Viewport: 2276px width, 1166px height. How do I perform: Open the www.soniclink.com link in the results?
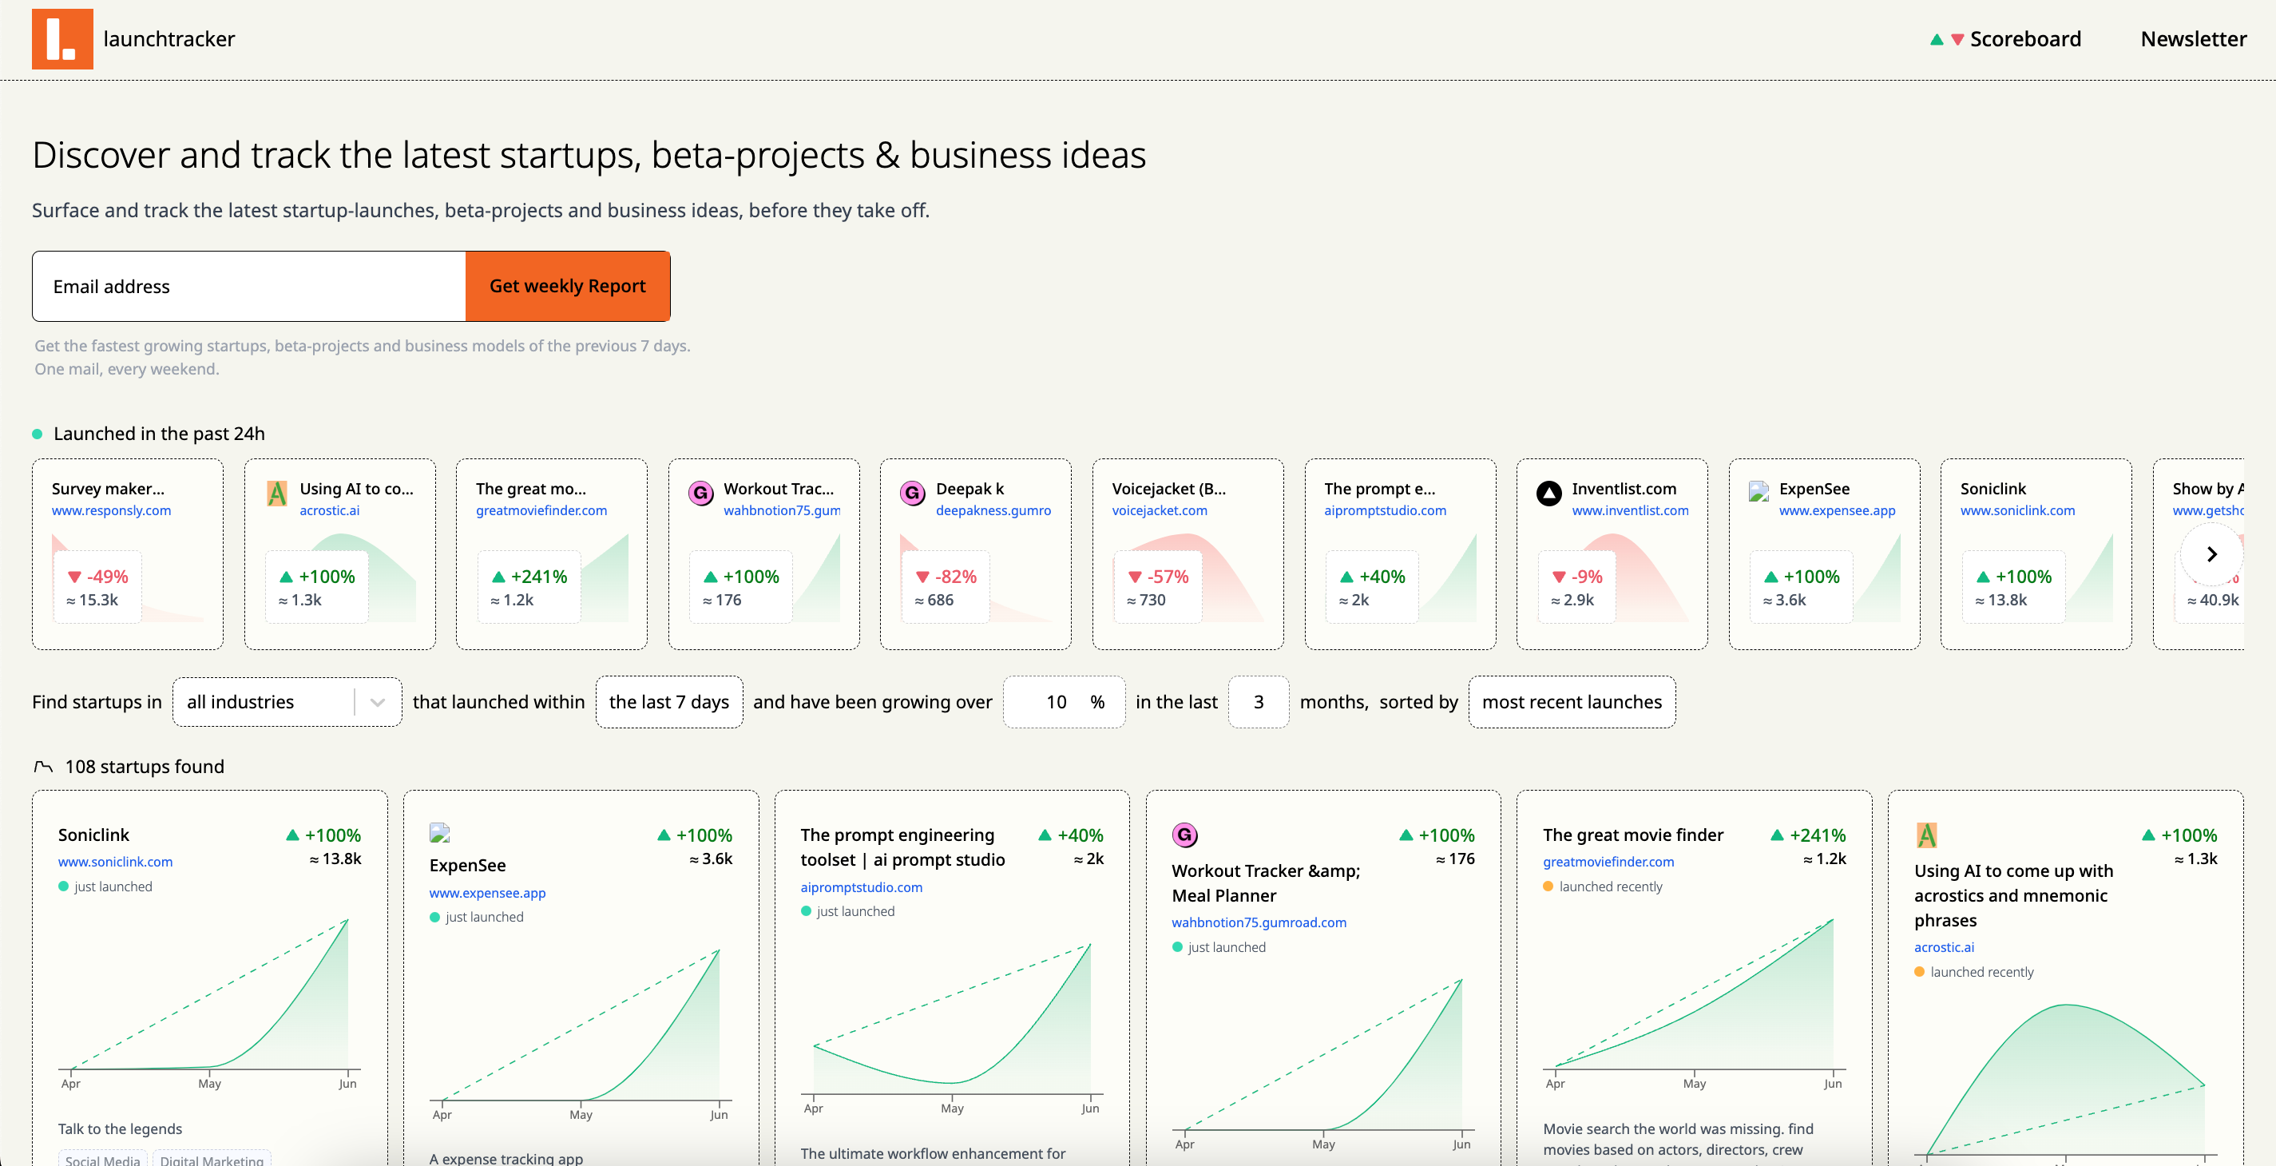coord(115,861)
